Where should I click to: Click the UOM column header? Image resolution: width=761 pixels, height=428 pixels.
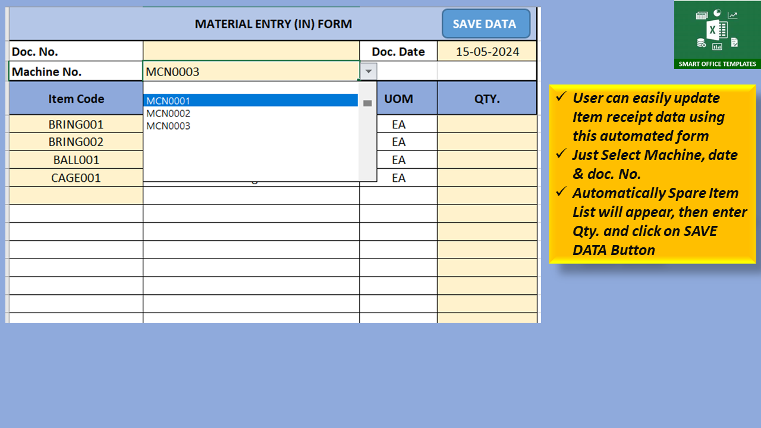398,99
